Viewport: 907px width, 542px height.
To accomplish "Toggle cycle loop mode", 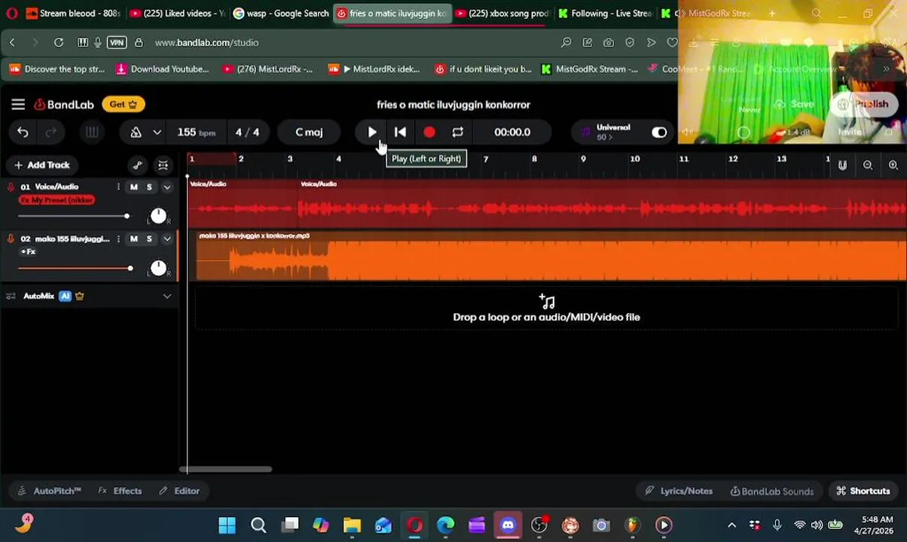I will pos(457,132).
